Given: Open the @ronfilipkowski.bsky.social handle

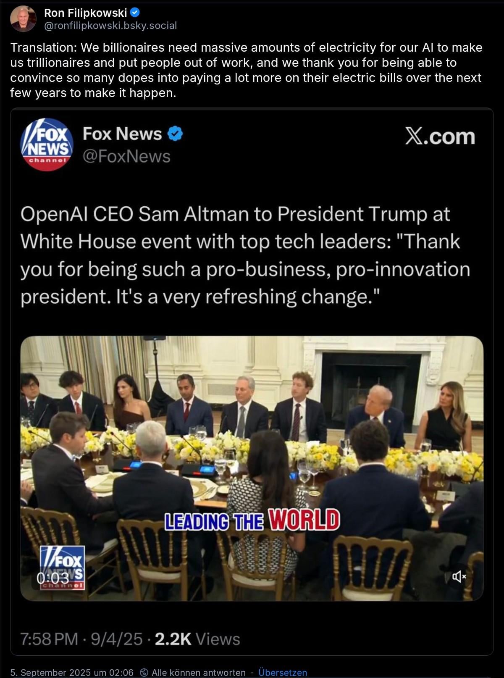Looking at the screenshot, I should pyautogui.click(x=110, y=26).
